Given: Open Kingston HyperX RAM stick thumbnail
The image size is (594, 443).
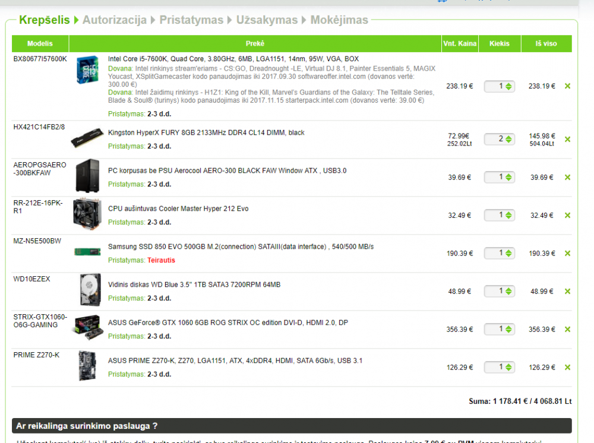Looking at the screenshot, I should pos(87,138).
